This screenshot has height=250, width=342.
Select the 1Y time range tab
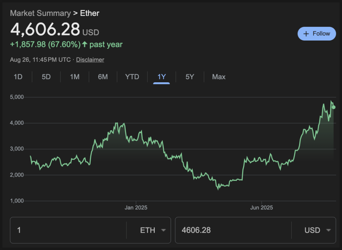point(162,77)
